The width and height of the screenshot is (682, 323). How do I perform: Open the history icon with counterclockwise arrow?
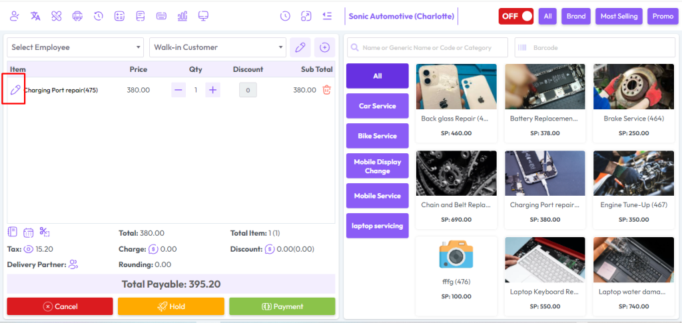99,17
